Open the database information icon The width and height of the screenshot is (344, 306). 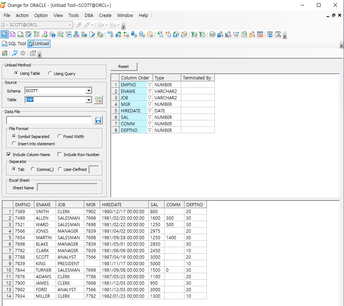pyautogui.click(x=52, y=34)
